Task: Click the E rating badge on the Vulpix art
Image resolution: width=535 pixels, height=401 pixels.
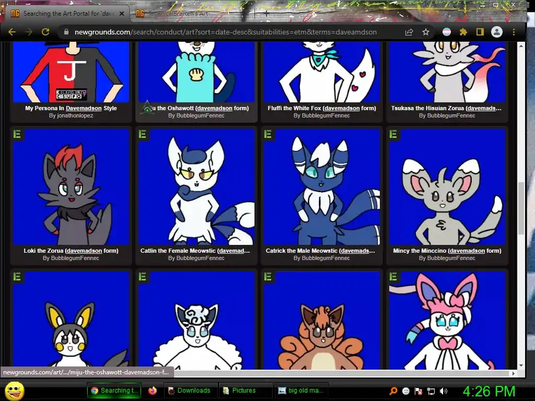Action: point(268,277)
